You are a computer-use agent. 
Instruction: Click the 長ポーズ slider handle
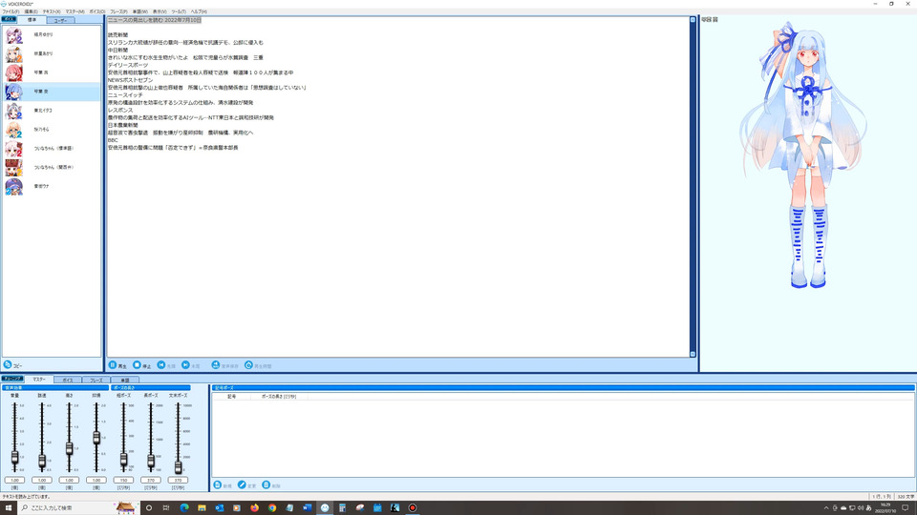pyautogui.click(x=151, y=462)
